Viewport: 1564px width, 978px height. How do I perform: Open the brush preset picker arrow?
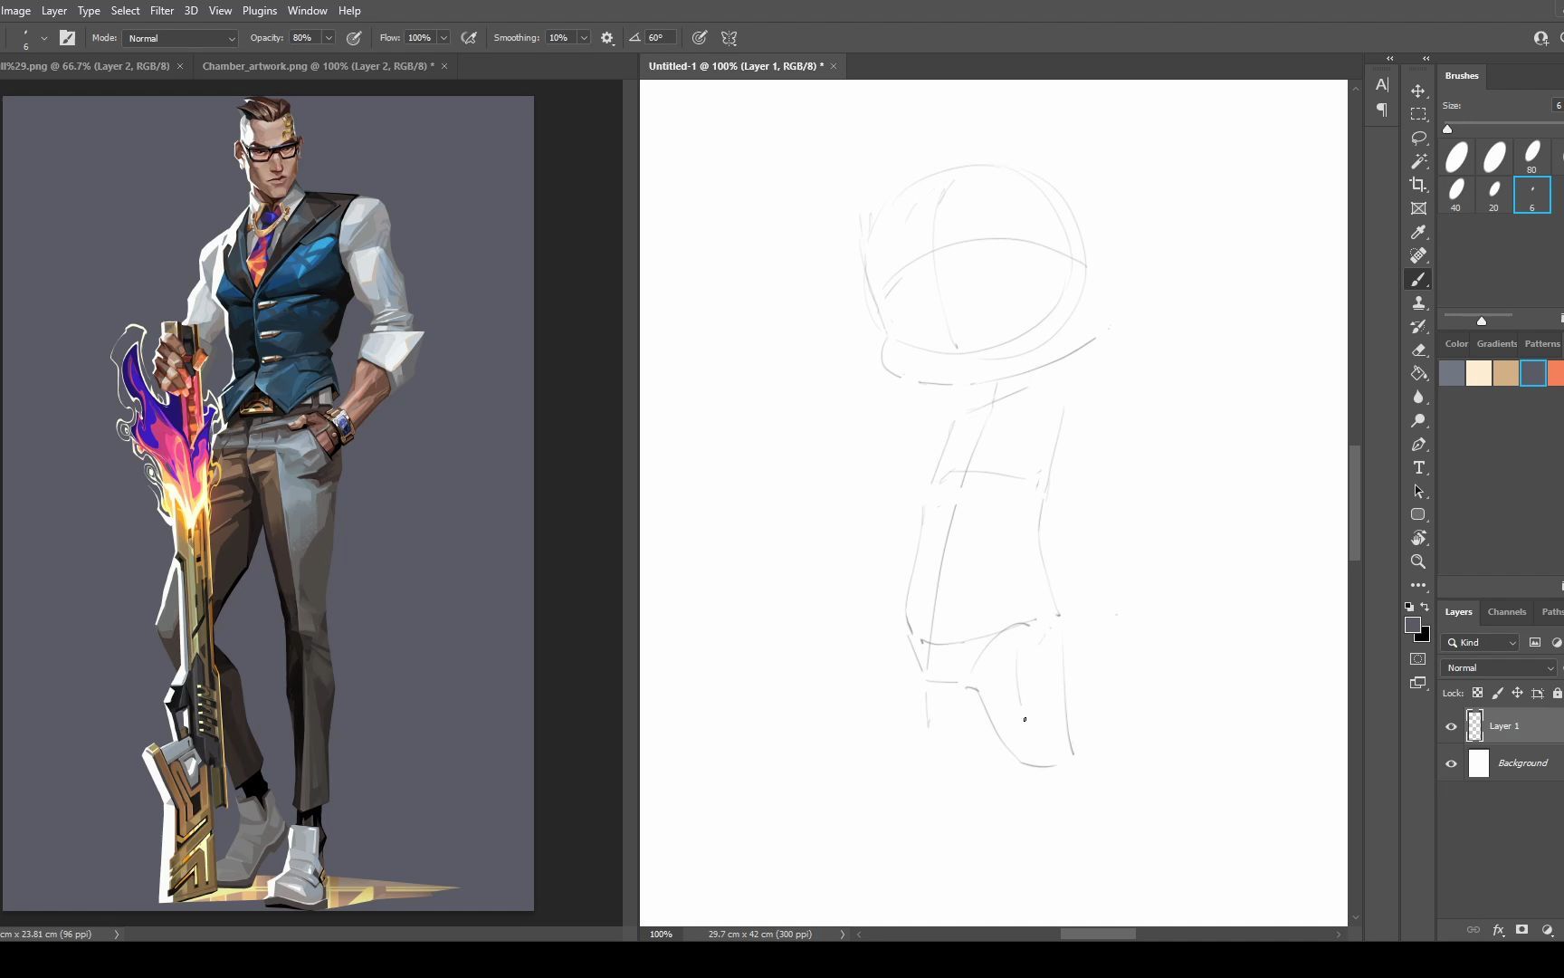click(43, 38)
